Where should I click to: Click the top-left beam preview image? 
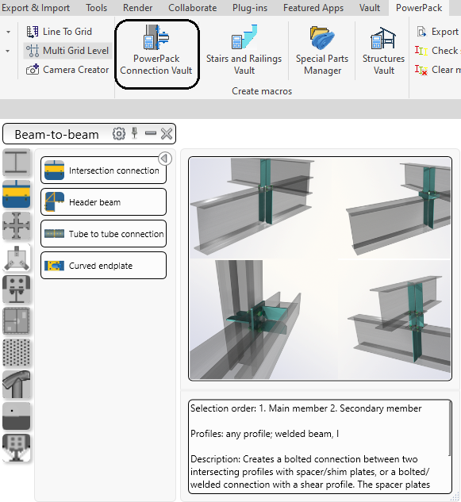254,208
